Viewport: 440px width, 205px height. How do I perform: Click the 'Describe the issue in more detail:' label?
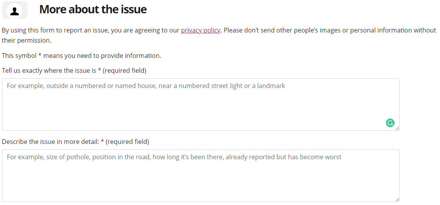[51, 142]
